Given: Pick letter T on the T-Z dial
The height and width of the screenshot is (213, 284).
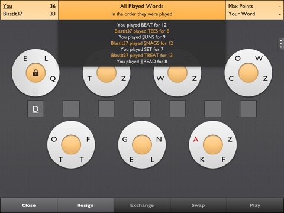Looking at the screenshot, I should (x=89, y=79).
